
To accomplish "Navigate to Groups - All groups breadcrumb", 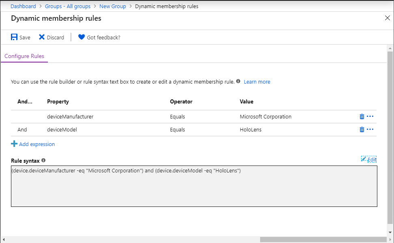I will [x=68, y=6].
